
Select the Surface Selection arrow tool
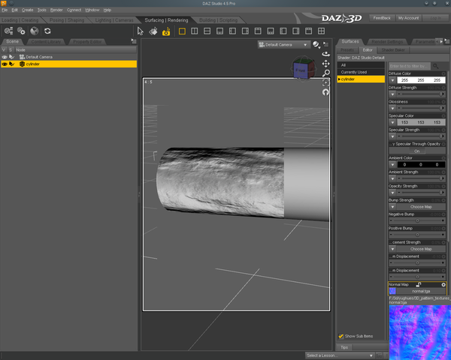click(x=141, y=31)
